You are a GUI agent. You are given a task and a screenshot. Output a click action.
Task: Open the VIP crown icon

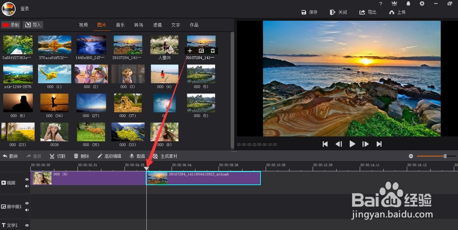(x=394, y=3)
